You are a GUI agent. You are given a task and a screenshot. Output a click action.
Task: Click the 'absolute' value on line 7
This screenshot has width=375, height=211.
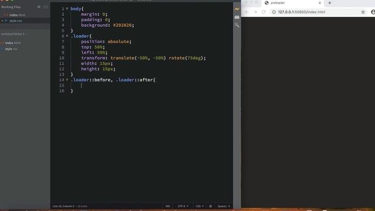click(118, 42)
